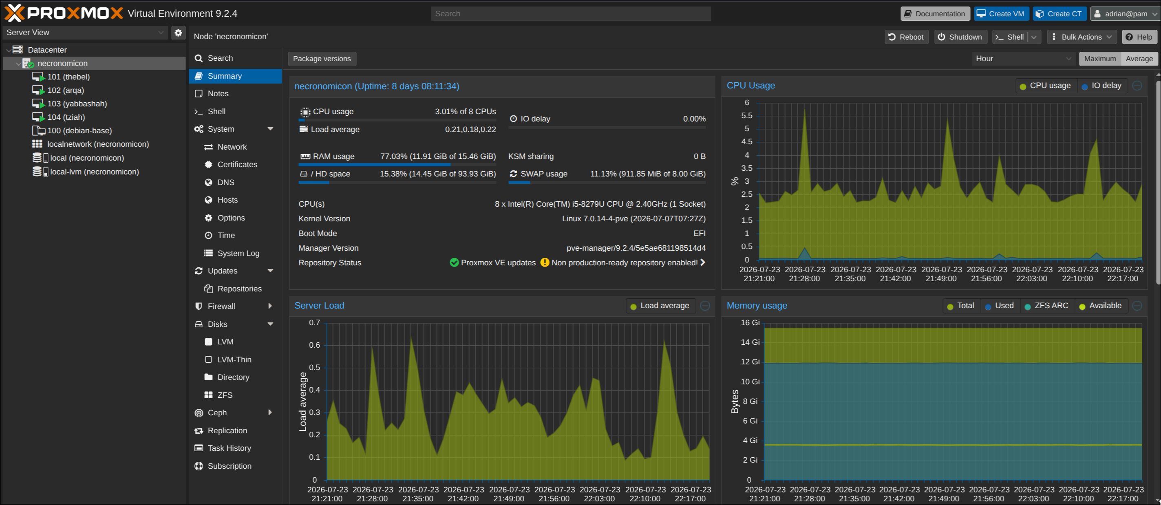Switch graphs to Maximum
The height and width of the screenshot is (505, 1161).
1100,59
